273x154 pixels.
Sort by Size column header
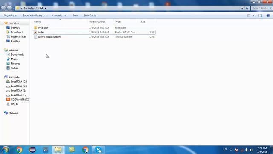pyautogui.click(x=142, y=21)
